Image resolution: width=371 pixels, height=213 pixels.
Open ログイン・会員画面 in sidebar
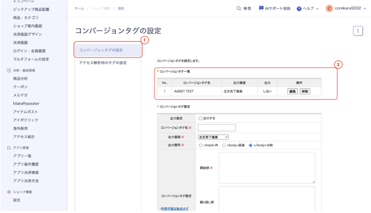[x=29, y=51]
